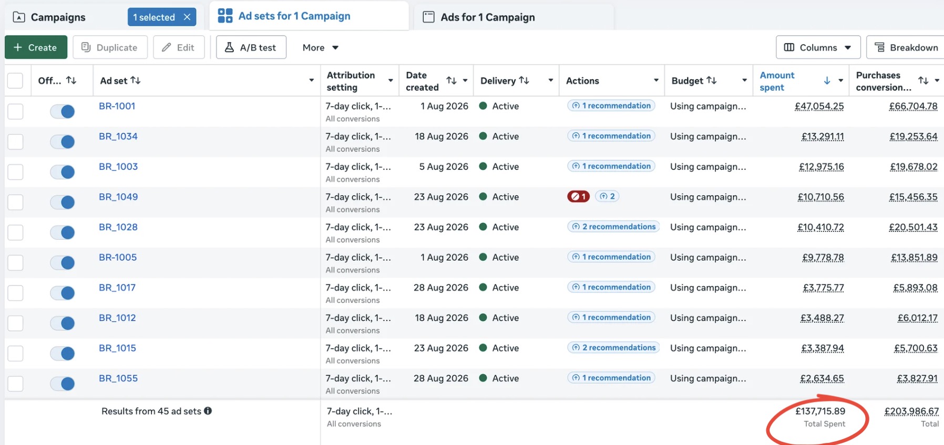944x445 pixels.
Task: Click the X to clear 1 selected filter
Action: pos(187,17)
